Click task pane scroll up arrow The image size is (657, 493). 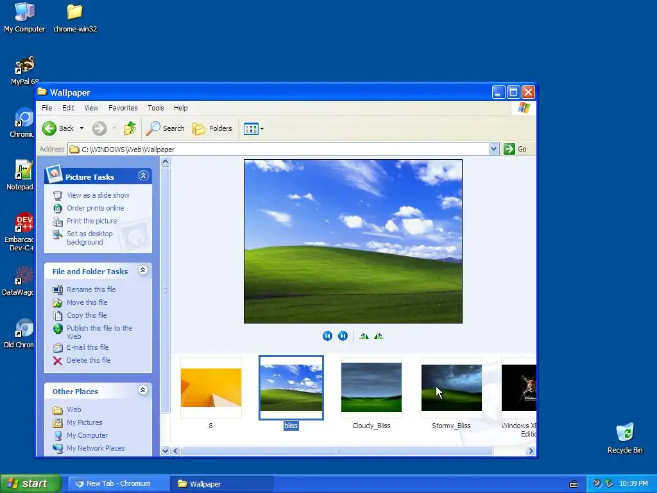coord(165,162)
